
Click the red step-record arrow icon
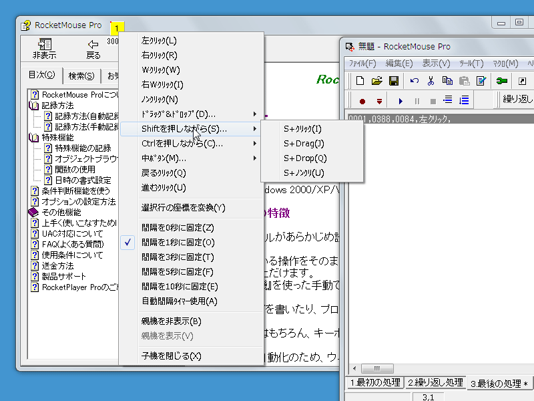click(379, 102)
